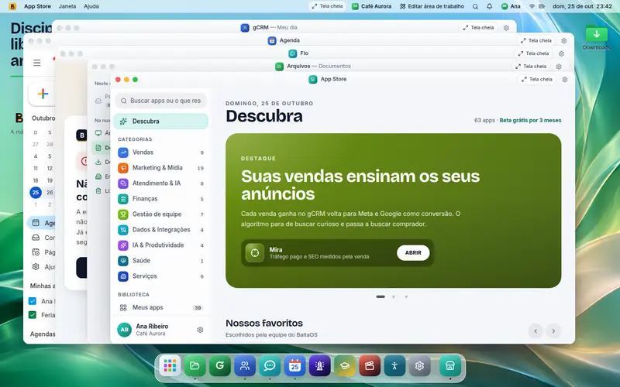Click the Ana Ribeiro profile avatar
This screenshot has height=387, width=620.
124,330
